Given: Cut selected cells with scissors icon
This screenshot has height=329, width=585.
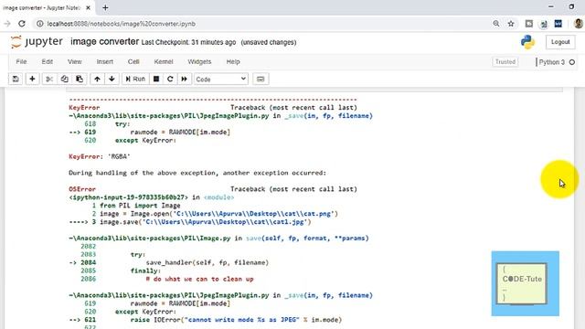Looking at the screenshot, I should point(49,80).
